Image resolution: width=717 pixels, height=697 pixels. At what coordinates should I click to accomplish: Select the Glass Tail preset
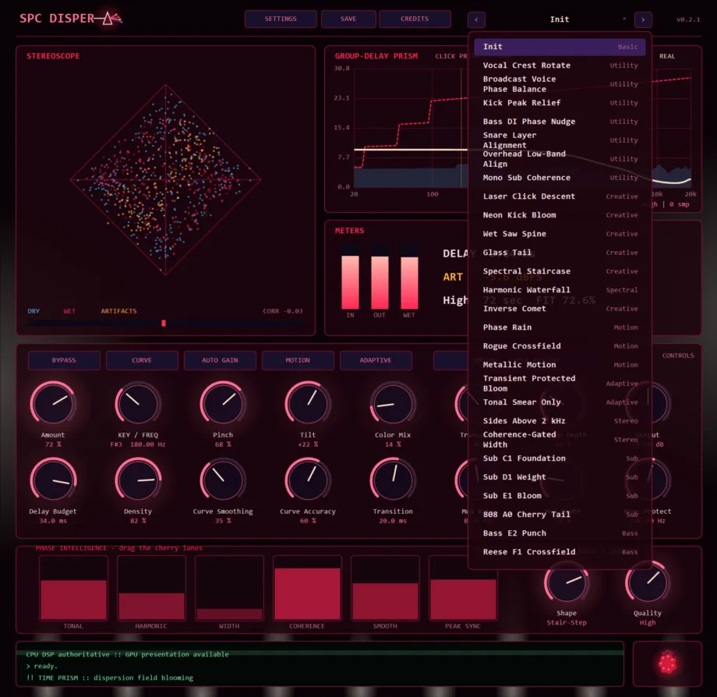pos(560,253)
